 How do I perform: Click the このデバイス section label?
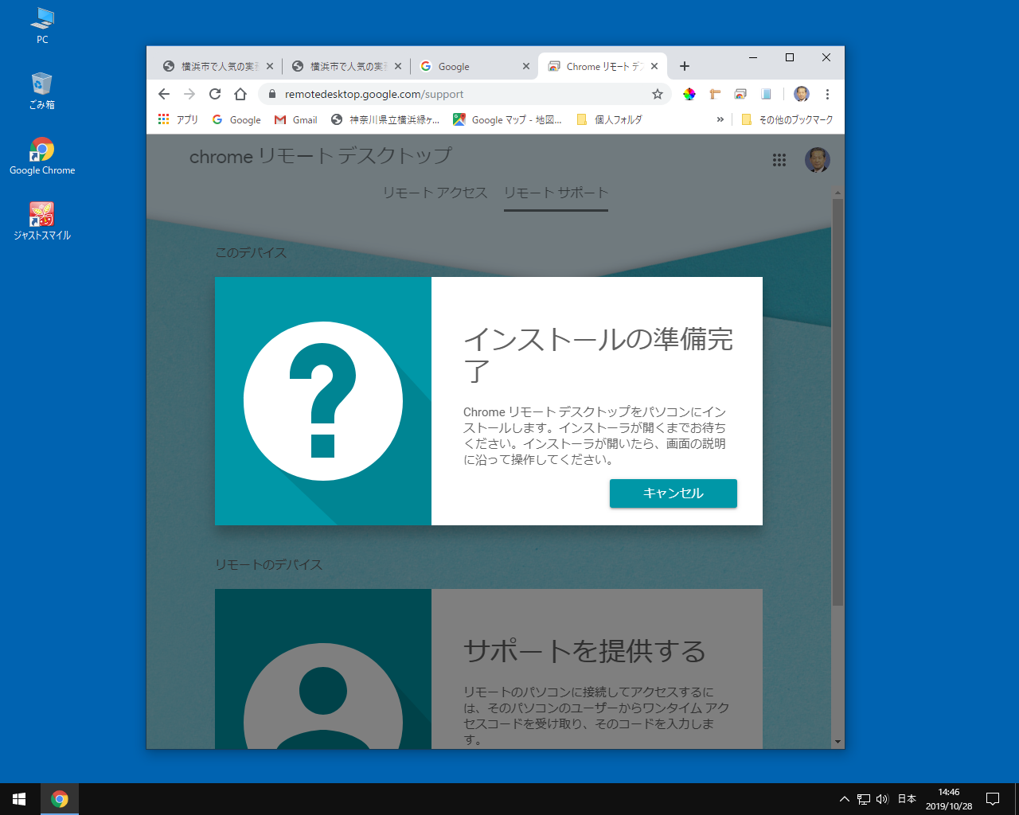(251, 252)
